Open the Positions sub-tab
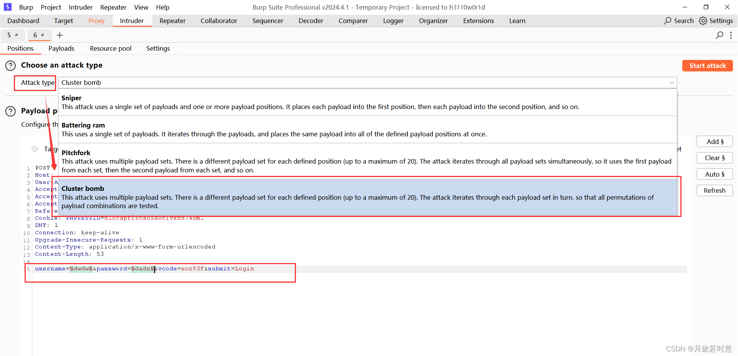The height and width of the screenshot is (356, 738). (20, 48)
